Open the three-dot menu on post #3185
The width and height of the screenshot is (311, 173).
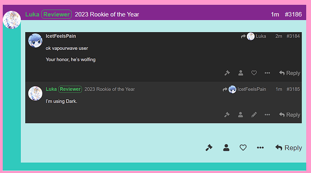pyautogui.click(x=267, y=115)
